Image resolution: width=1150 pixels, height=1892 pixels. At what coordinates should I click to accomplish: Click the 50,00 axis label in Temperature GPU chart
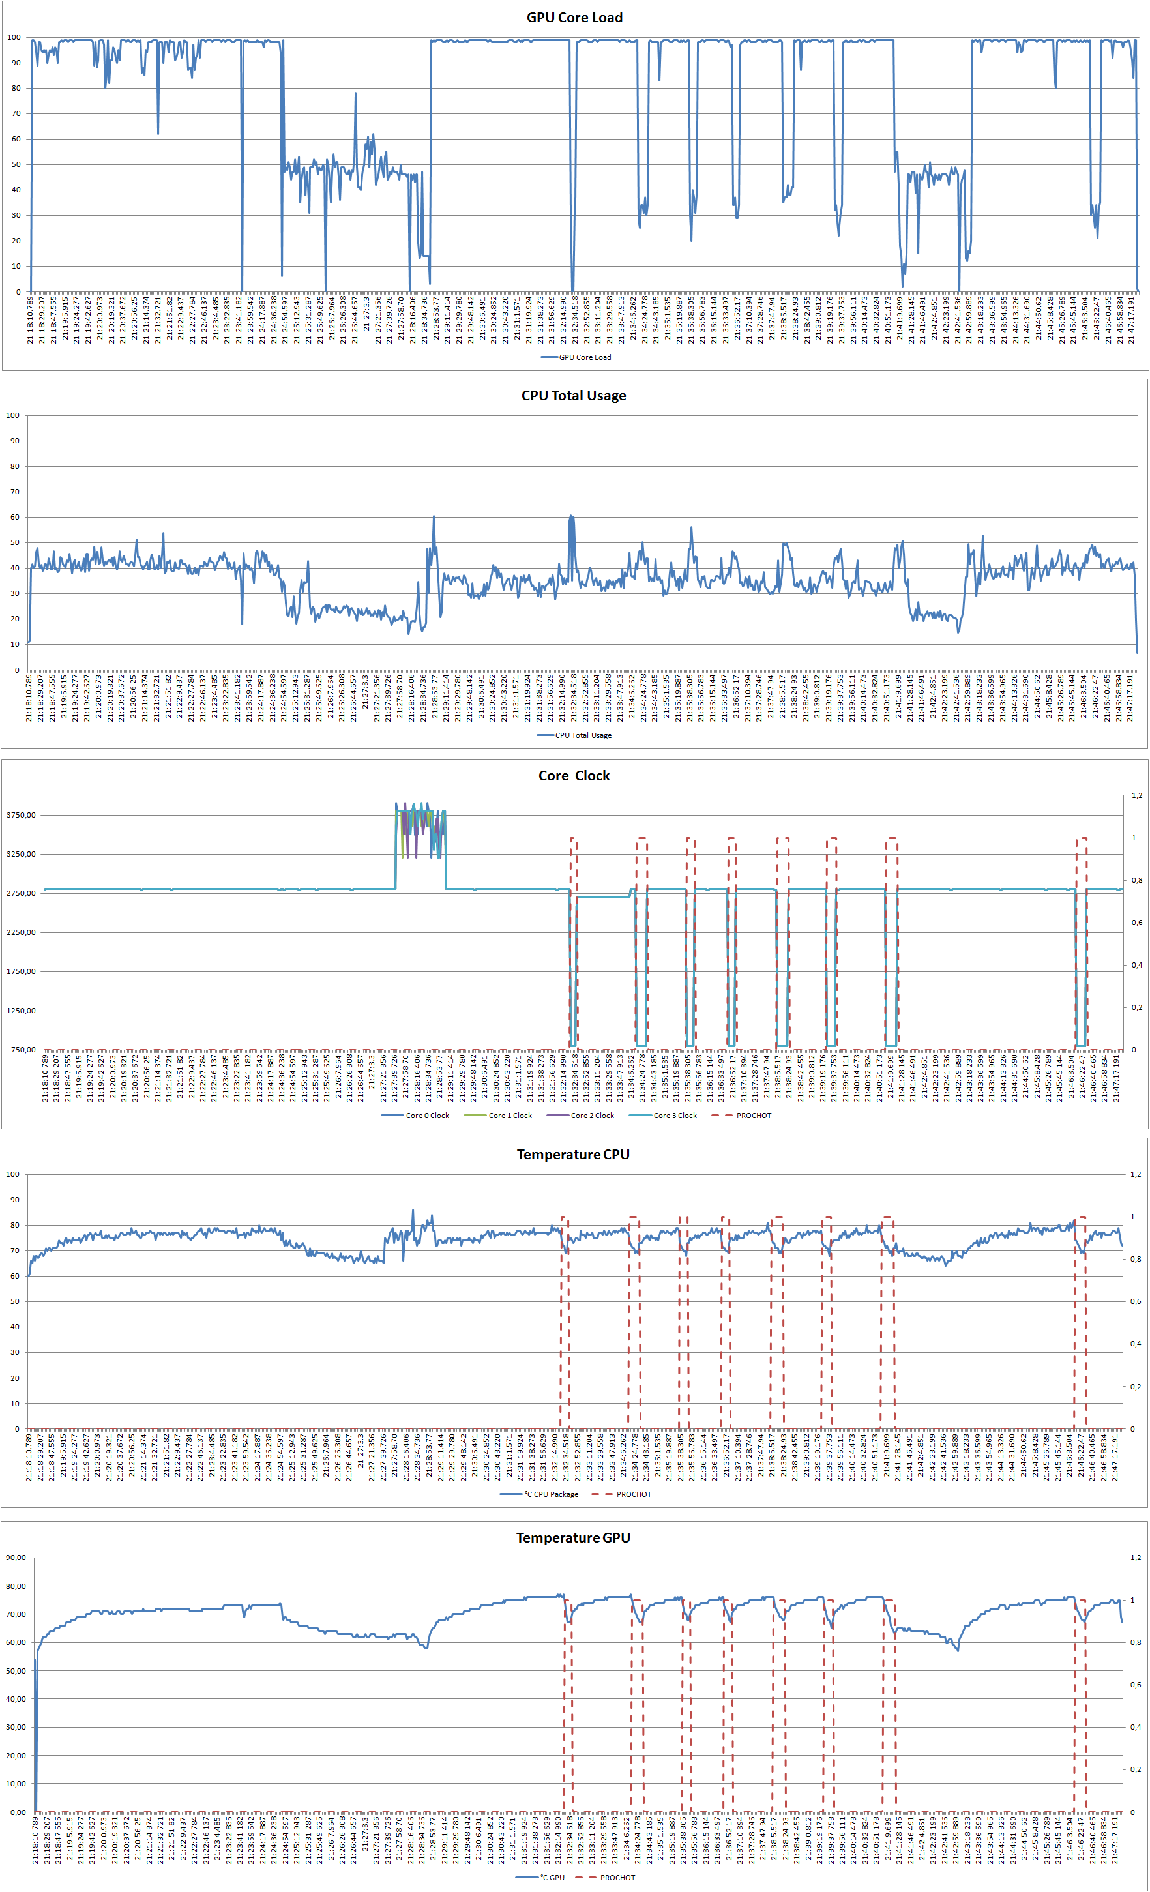(16, 1671)
